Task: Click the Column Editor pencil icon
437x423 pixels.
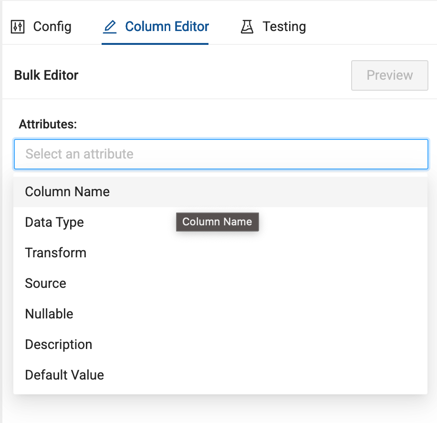Action: 110,27
